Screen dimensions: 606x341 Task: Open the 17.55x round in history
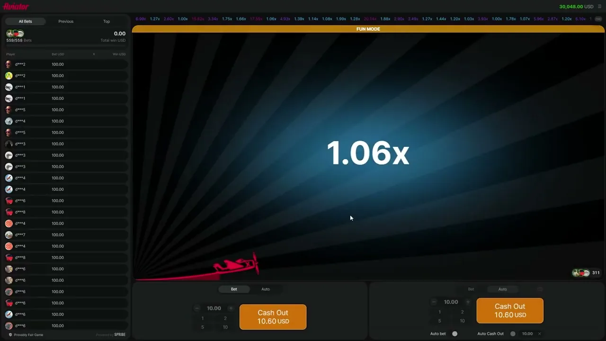pos(256,19)
